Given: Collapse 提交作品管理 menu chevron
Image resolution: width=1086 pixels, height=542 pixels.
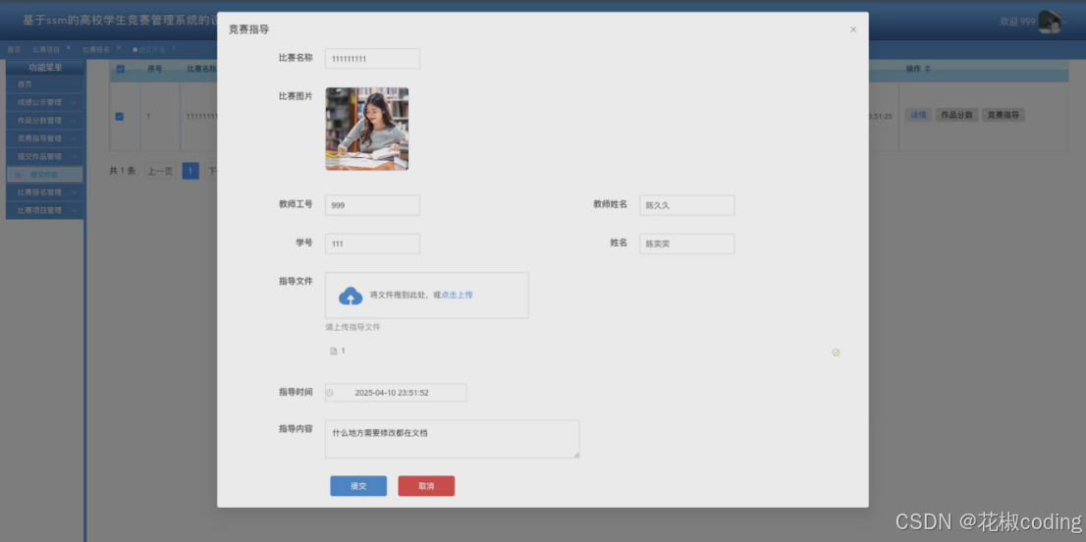Looking at the screenshot, I should (74, 156).
